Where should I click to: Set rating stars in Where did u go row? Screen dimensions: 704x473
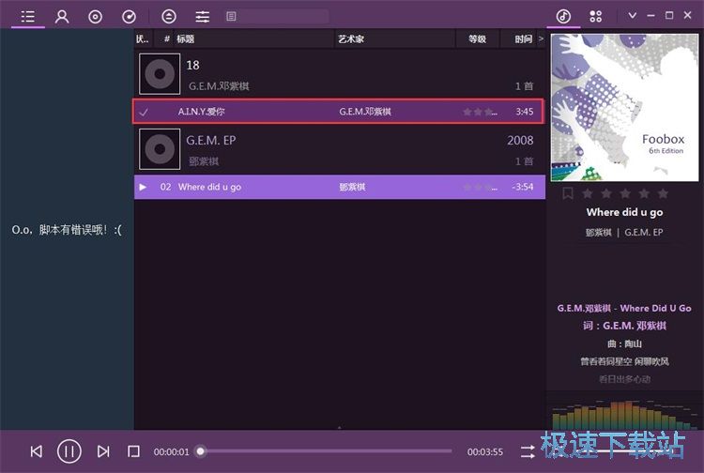pyautogui.click(x=480, y=187)
